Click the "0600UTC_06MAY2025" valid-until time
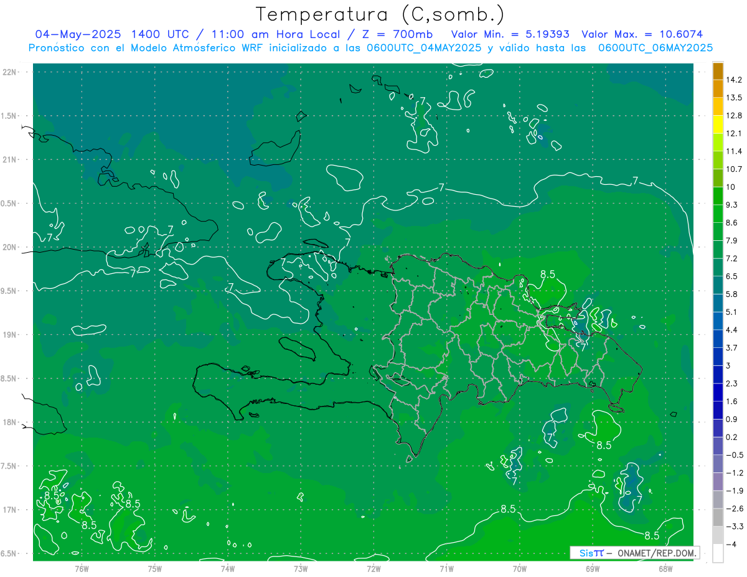 click(x=655, y=47)
